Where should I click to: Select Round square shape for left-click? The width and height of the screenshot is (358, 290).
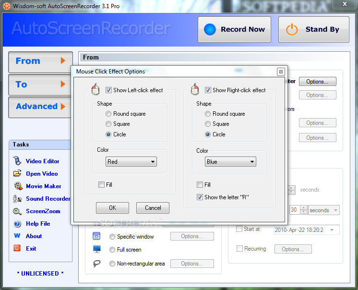108,114
